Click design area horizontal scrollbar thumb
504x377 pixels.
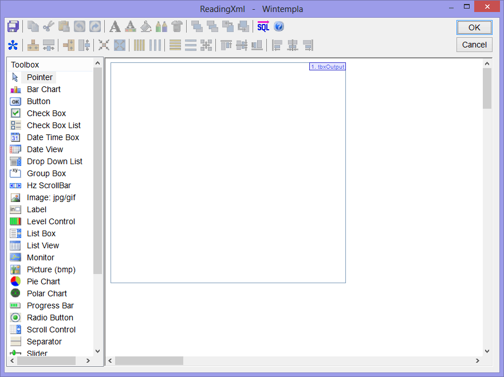(x=149, y=360)
